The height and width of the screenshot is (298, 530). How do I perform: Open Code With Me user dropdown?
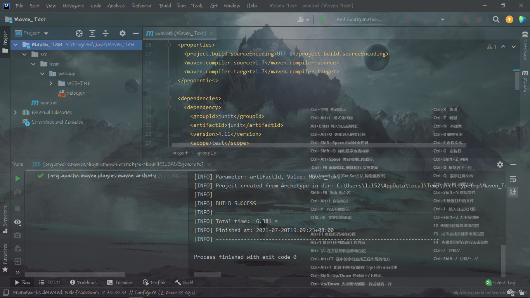[x=303, y=19]
